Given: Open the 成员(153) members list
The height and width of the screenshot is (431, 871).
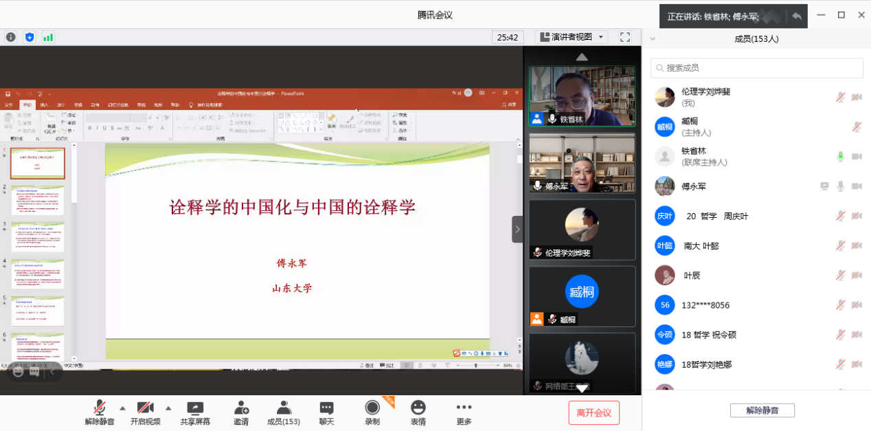Looking at the screenshot, I should click(x=283, y=412).
